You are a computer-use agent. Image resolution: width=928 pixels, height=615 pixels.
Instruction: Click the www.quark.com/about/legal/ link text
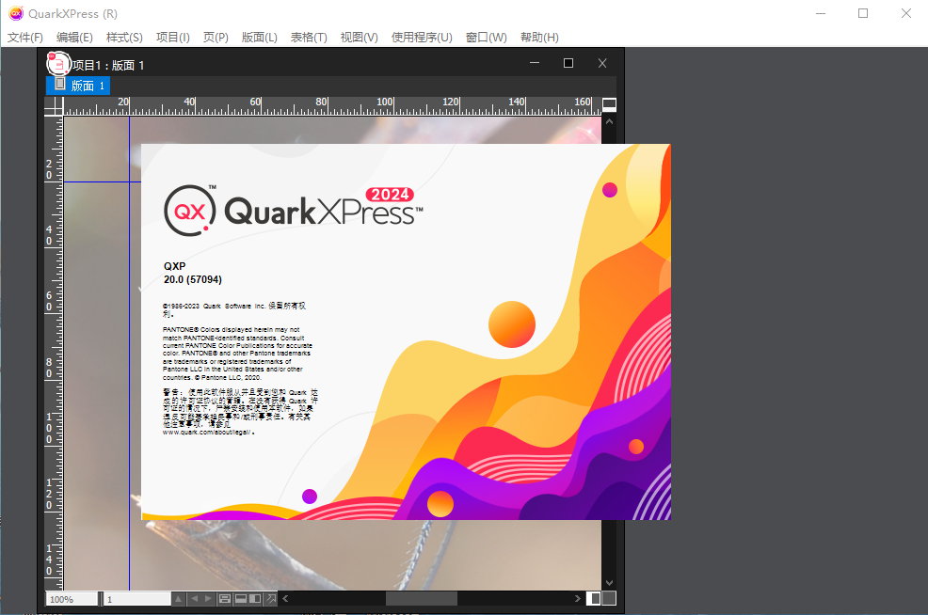208,433
